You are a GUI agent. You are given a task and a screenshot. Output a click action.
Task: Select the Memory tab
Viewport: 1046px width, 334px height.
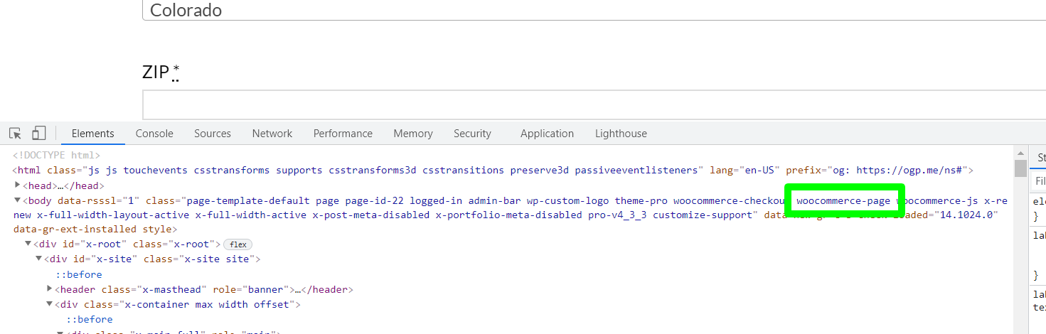(412, 134)
